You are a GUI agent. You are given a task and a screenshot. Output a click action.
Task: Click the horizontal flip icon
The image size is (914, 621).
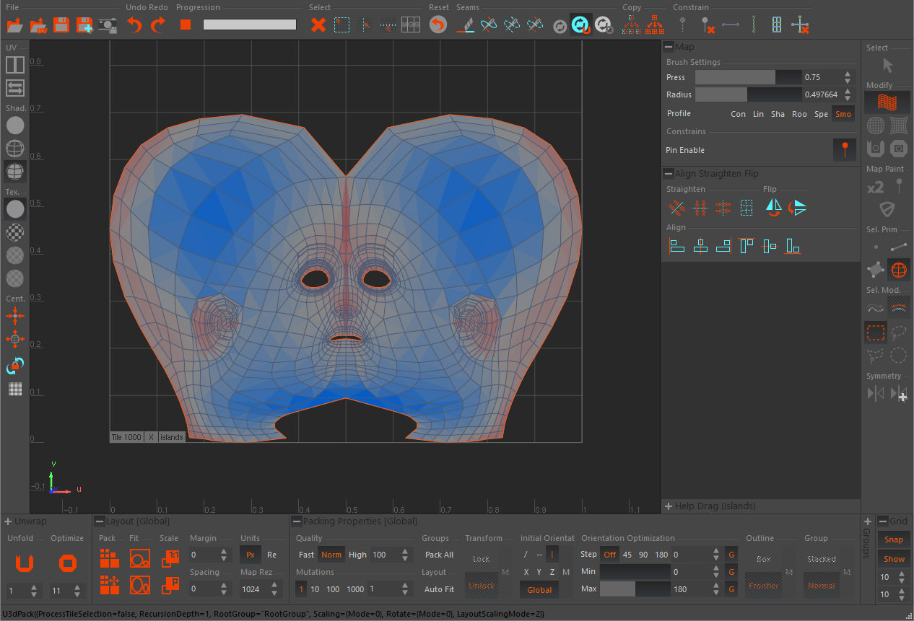coord(773,208)
